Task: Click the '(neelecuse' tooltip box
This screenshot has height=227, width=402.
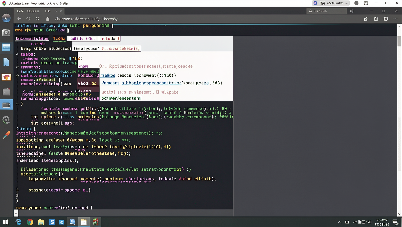Action: (107, 48)
